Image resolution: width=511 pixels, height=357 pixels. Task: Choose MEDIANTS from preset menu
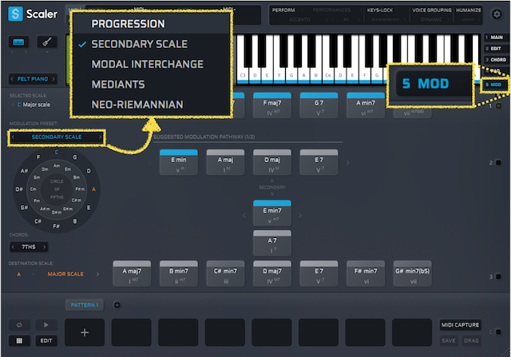(118, 85)
